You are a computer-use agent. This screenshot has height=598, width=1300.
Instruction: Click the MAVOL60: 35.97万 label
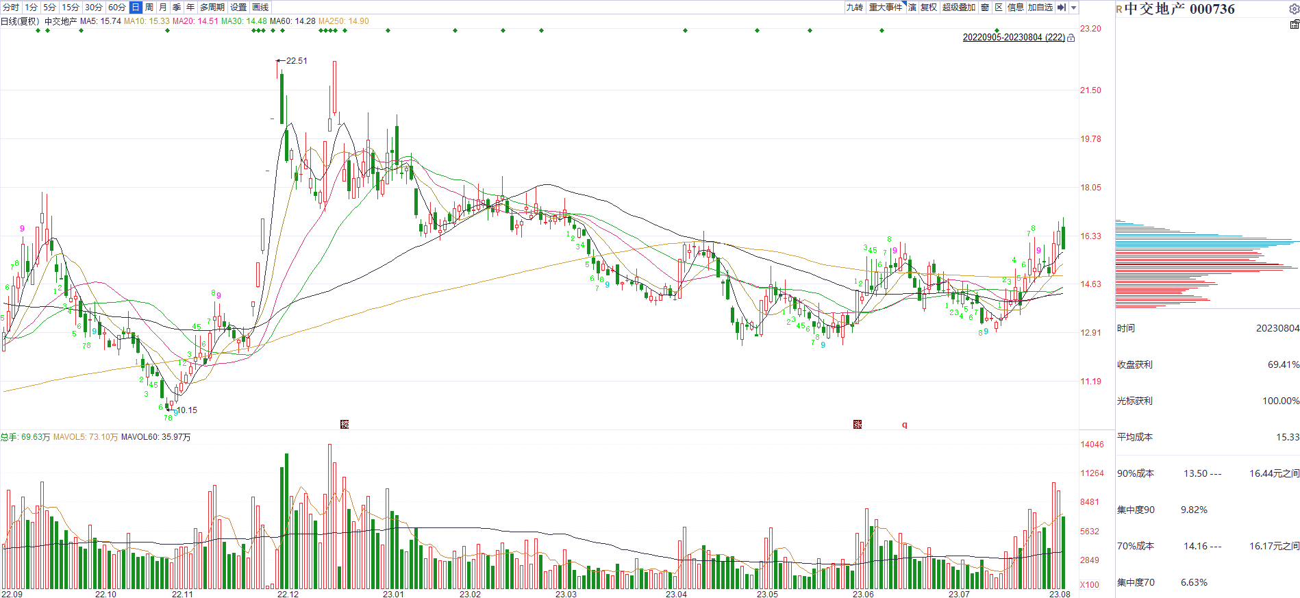[156, 437]
